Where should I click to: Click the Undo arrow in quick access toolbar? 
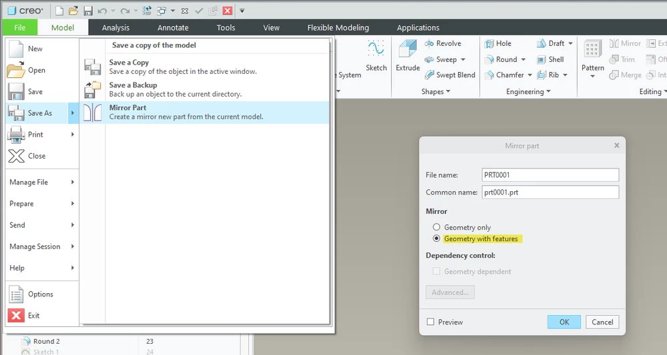click(x=102, y=11)
